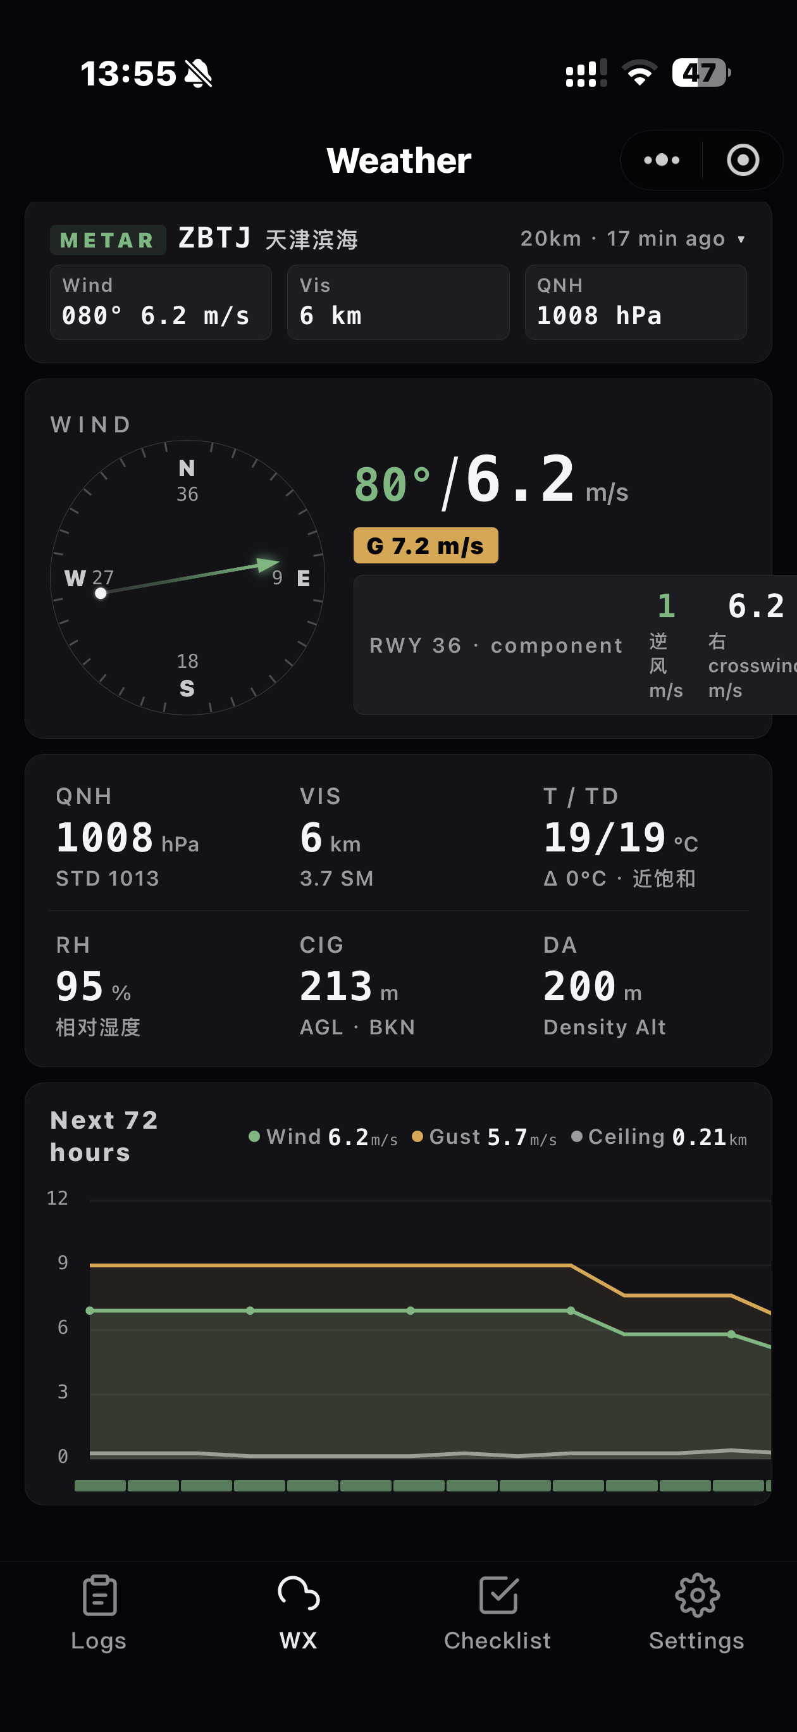Toggle the Wind series legend dot
This screenshot has height=1732, width=797.
pyautogui.click(x=254, y=1136)
